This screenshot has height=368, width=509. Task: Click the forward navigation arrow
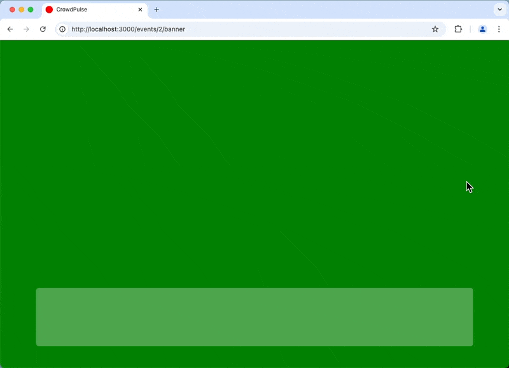26,29
